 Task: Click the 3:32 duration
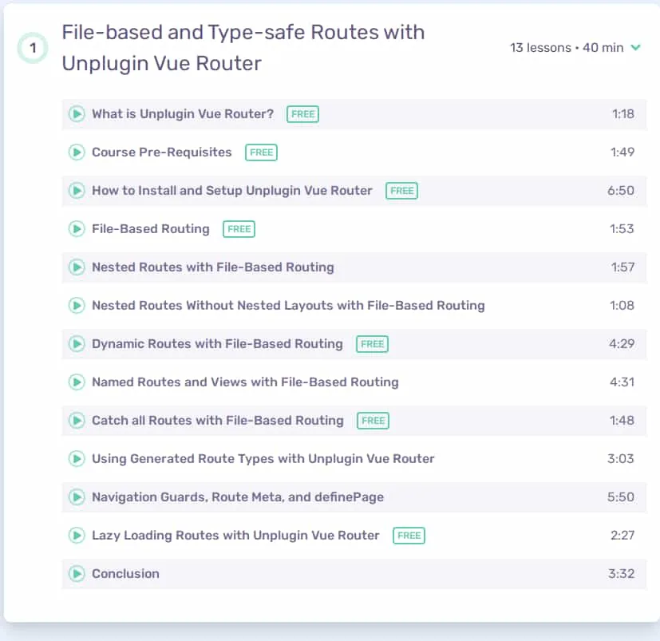[x=621, y=574]
